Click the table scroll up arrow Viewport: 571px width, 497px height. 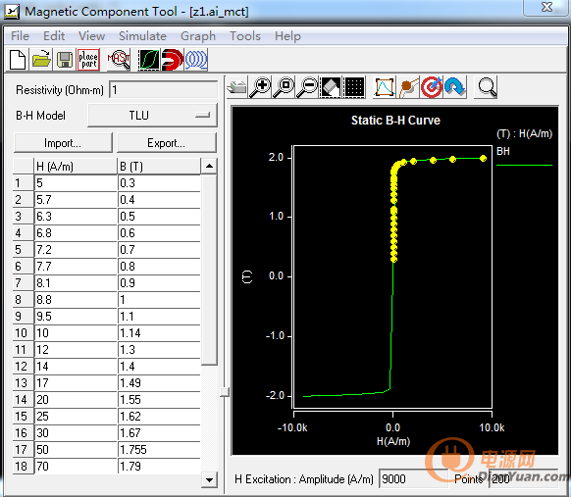[x=209, y=167]
